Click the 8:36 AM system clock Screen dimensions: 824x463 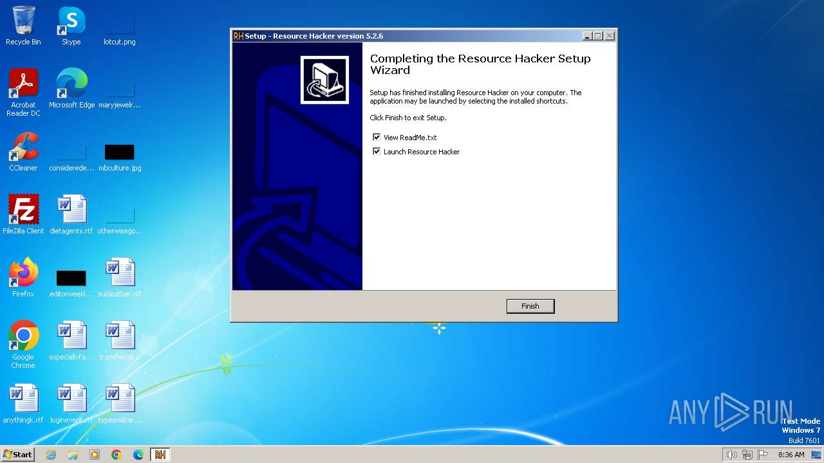tap(791, 455)
